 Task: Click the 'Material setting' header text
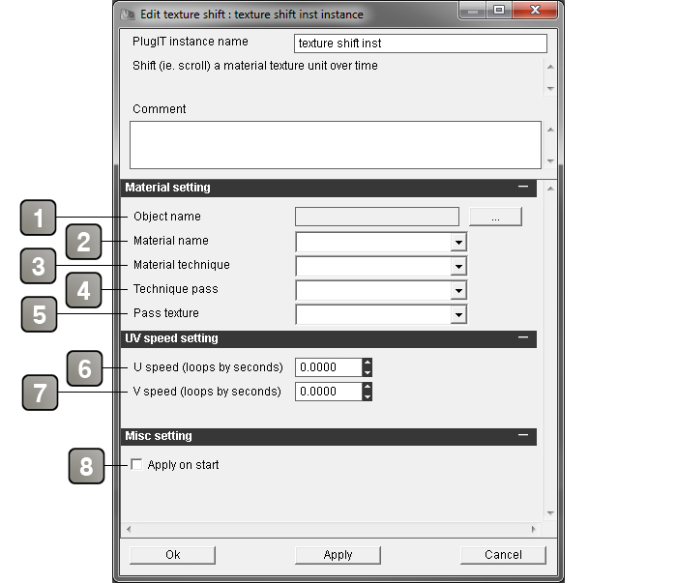(167, 188)
